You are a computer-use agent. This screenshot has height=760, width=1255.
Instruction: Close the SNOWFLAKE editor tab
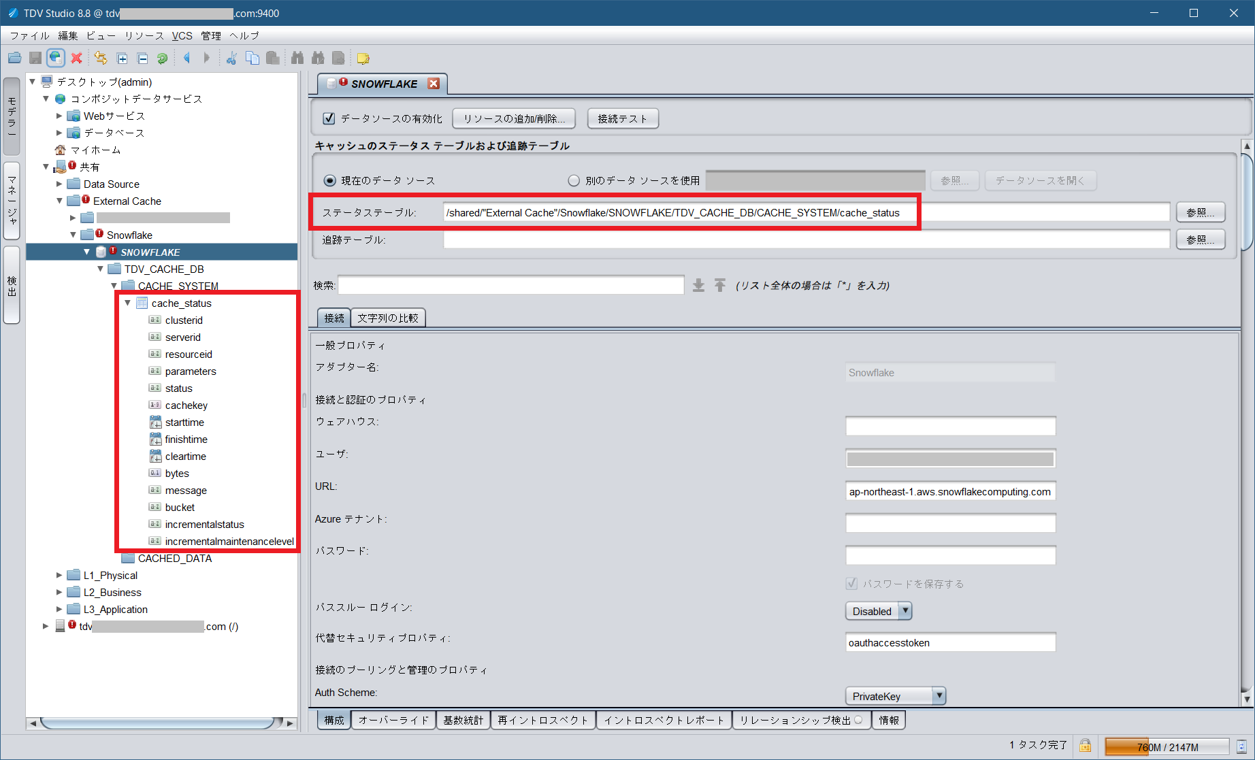(x=434, y=84)
